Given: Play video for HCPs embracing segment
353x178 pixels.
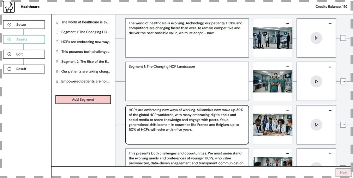Looking at the screenshot, I should tap(316, 125).
